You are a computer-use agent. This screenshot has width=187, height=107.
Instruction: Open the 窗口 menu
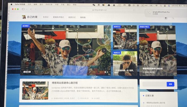(69, 5)
